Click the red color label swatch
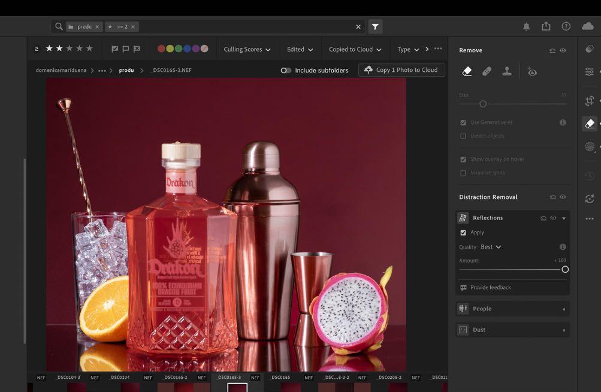Viewport: 601px width, 392px height. (x=162, y=49)
